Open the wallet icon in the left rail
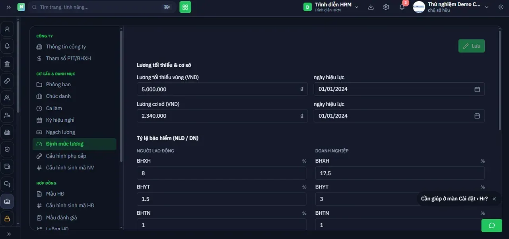Screen dimensions: 509x239 pos(7,166)
